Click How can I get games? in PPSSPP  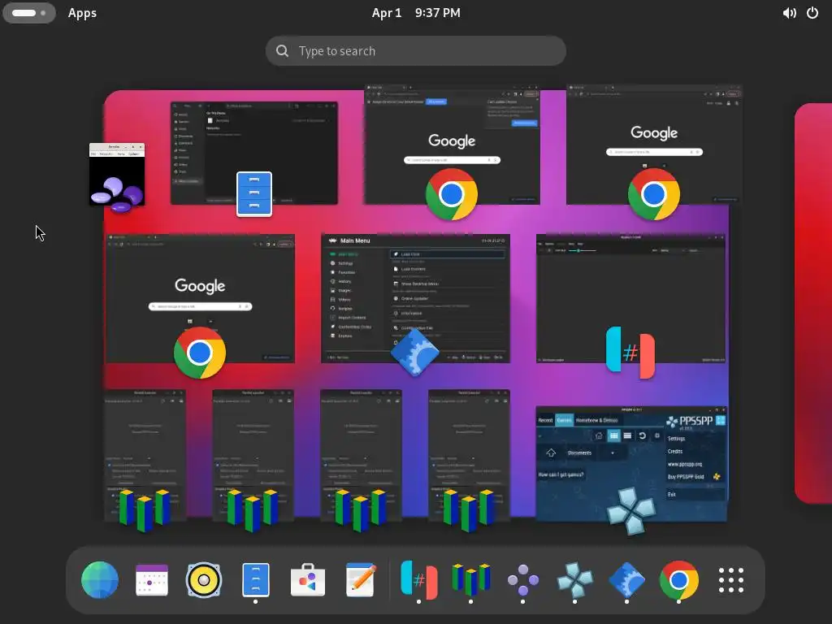561,474
